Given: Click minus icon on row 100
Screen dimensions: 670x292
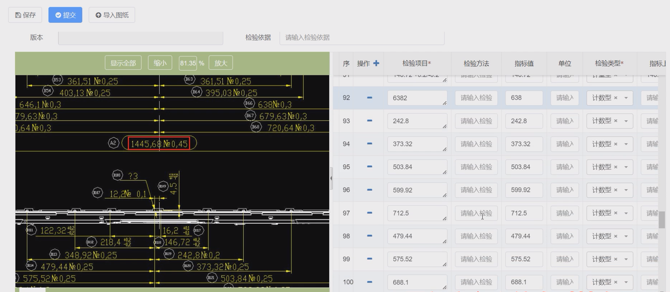Looking at the screenshot, I should 369,282.
